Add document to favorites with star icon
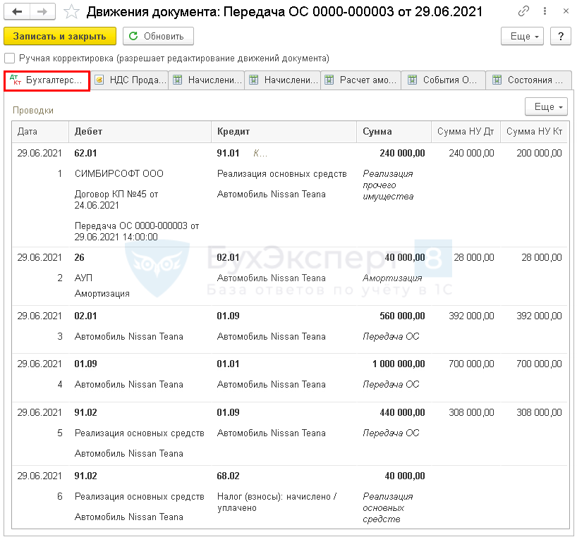Image resolution: width=577 pixels, height=537 pixels. coord(71,12)
